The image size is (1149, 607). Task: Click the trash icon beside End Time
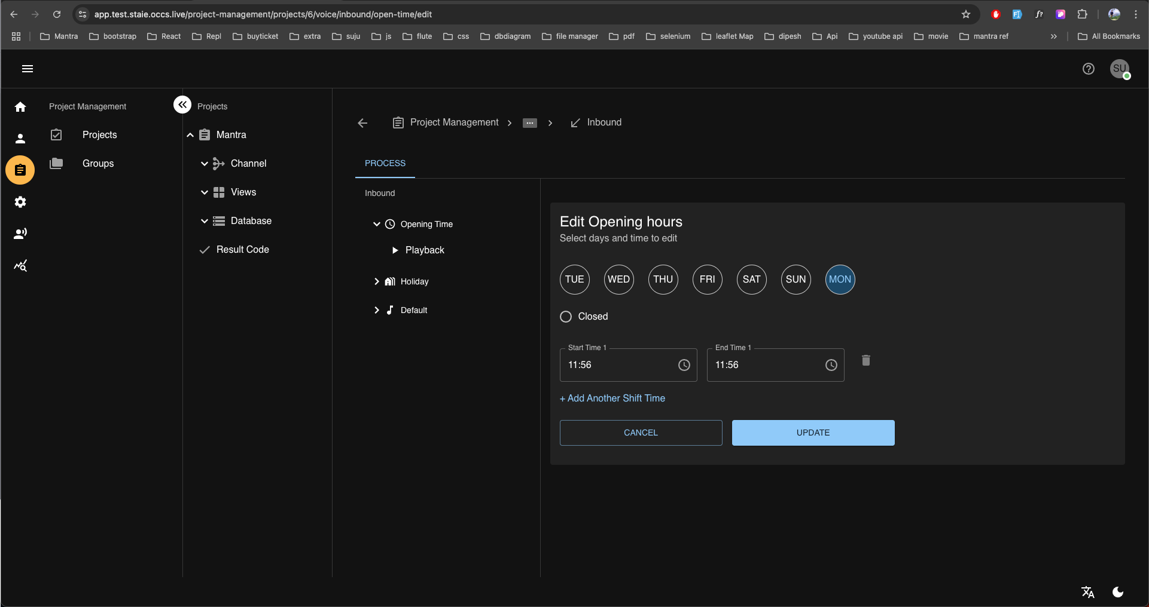(x=865, y=360)
